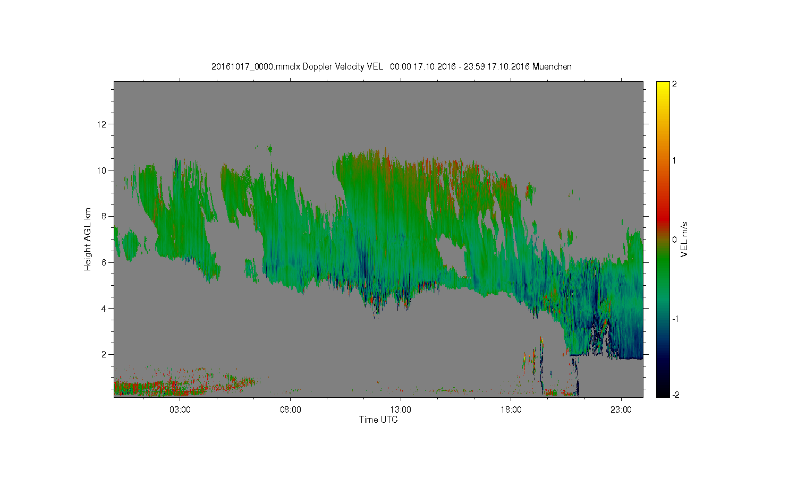Click the height tick label 4
The width and height of the screenshot is (797, 478).
click(x=105, y=308)
